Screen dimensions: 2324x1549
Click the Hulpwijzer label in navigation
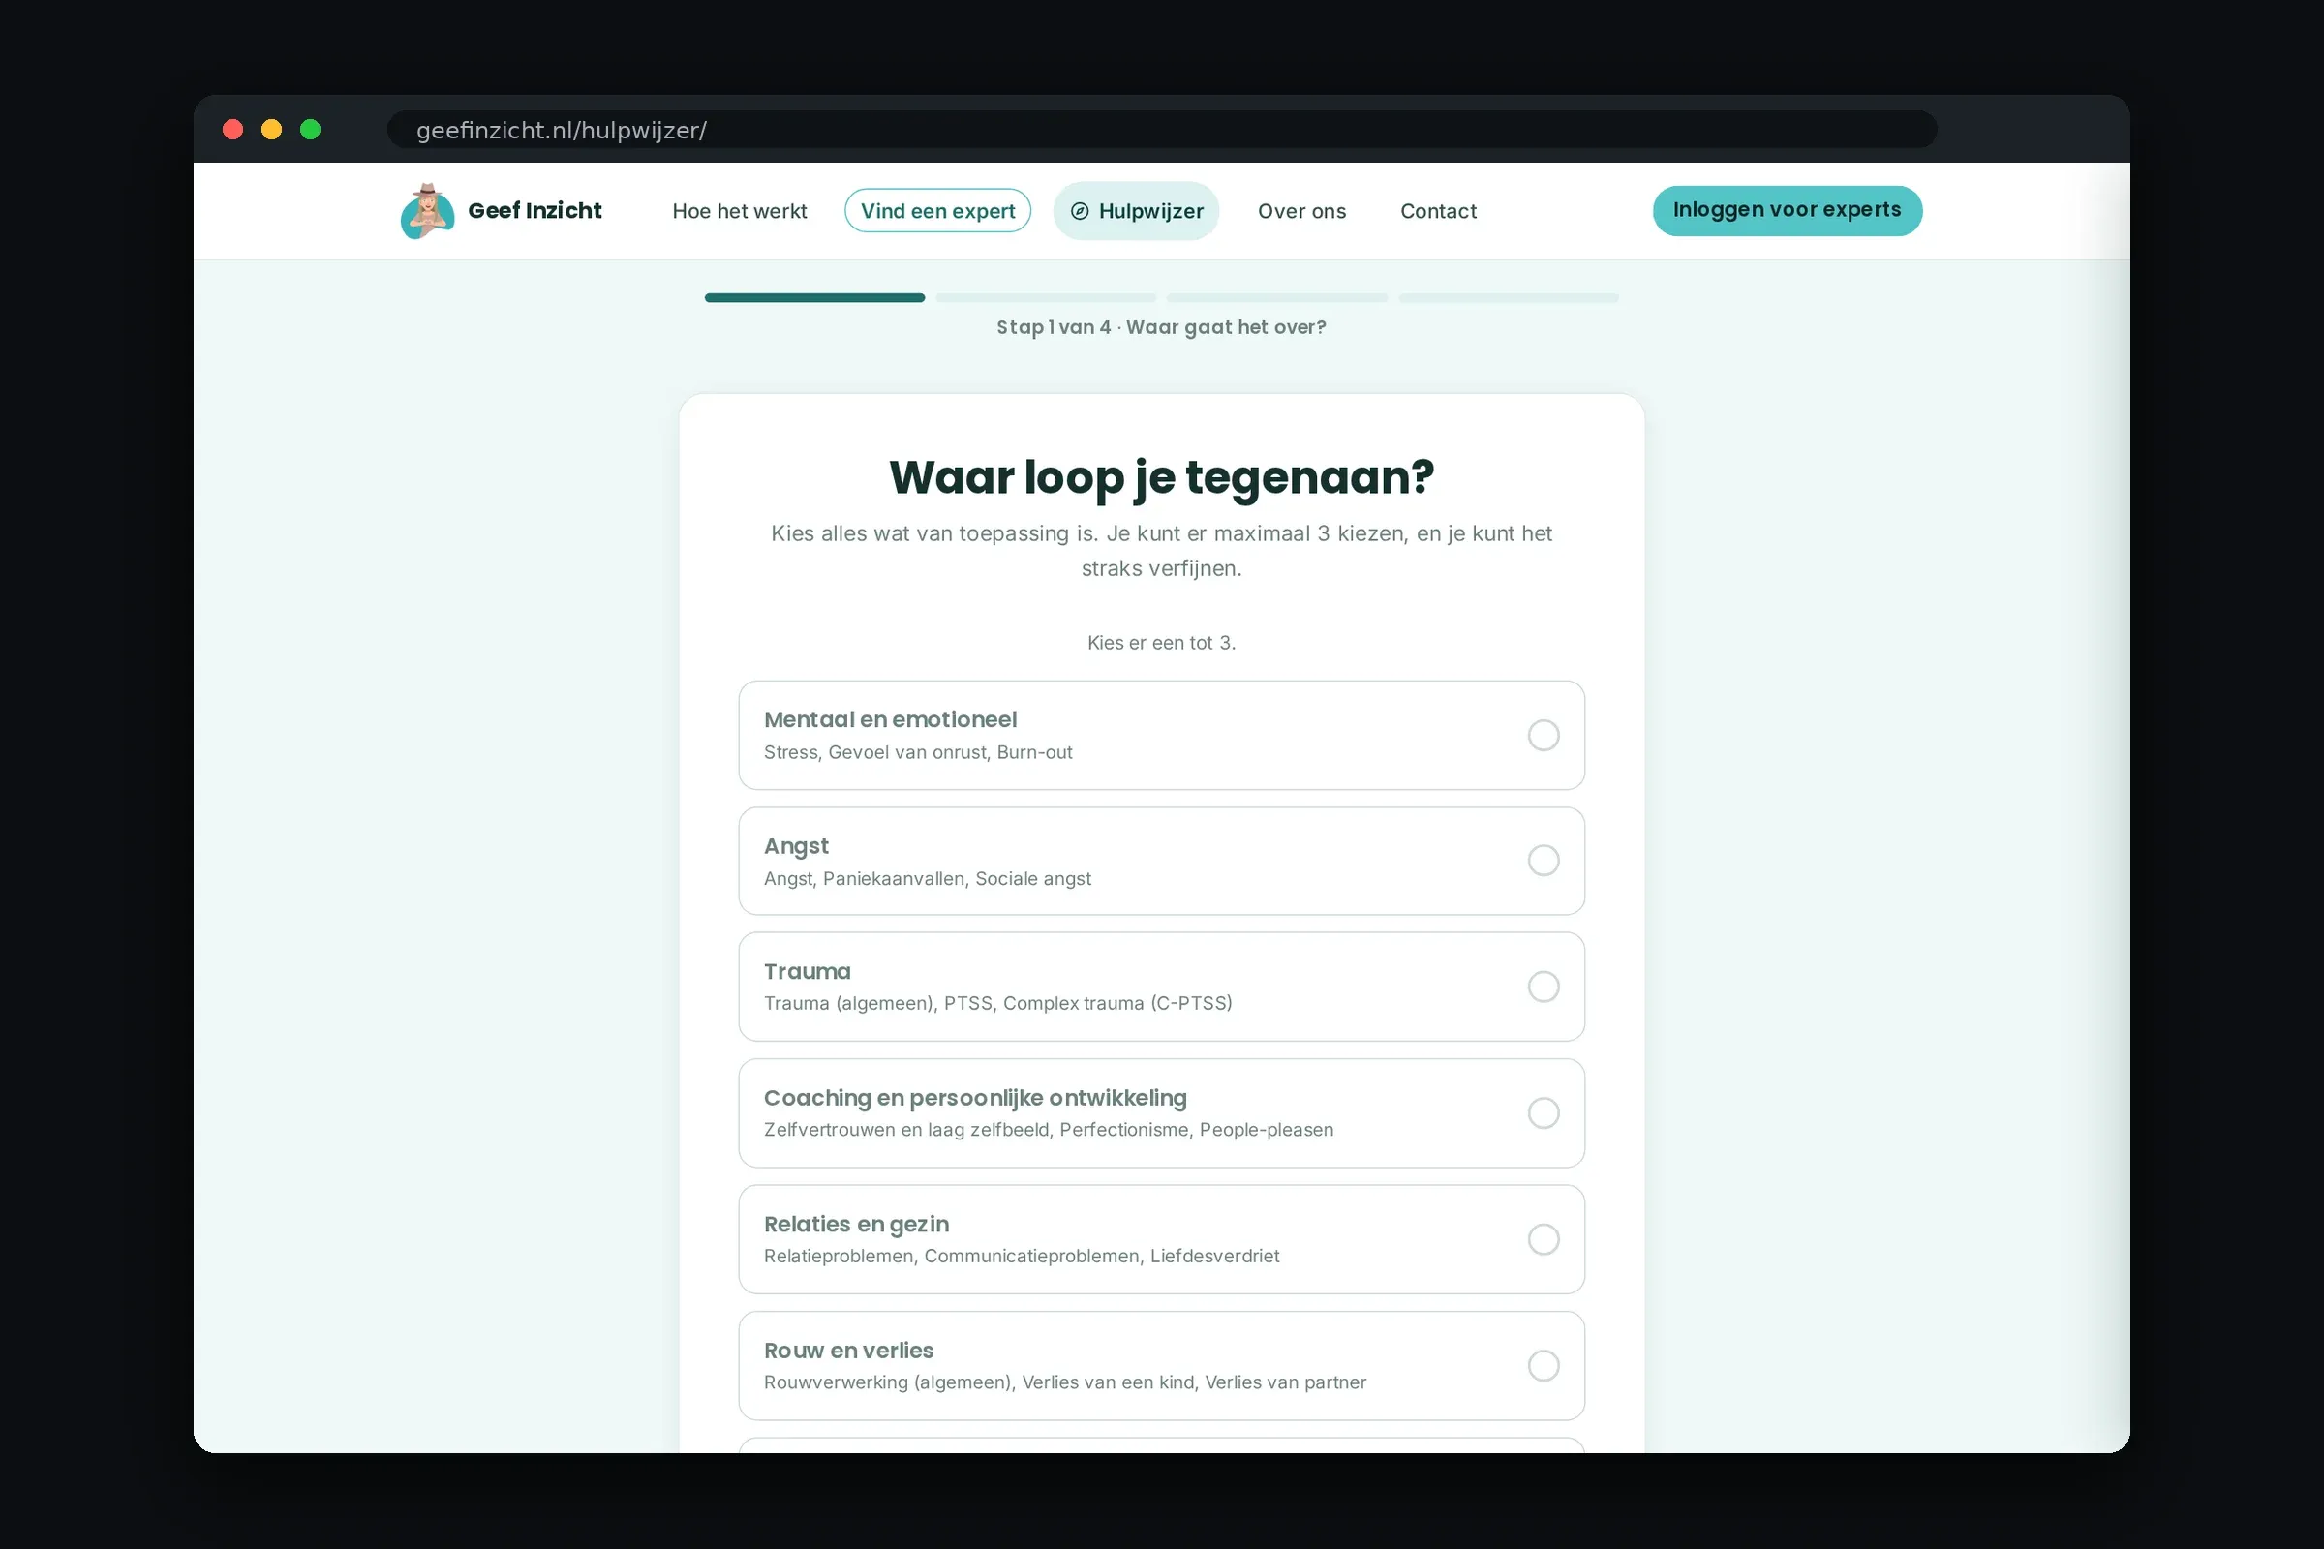[x=1151, y=211]
